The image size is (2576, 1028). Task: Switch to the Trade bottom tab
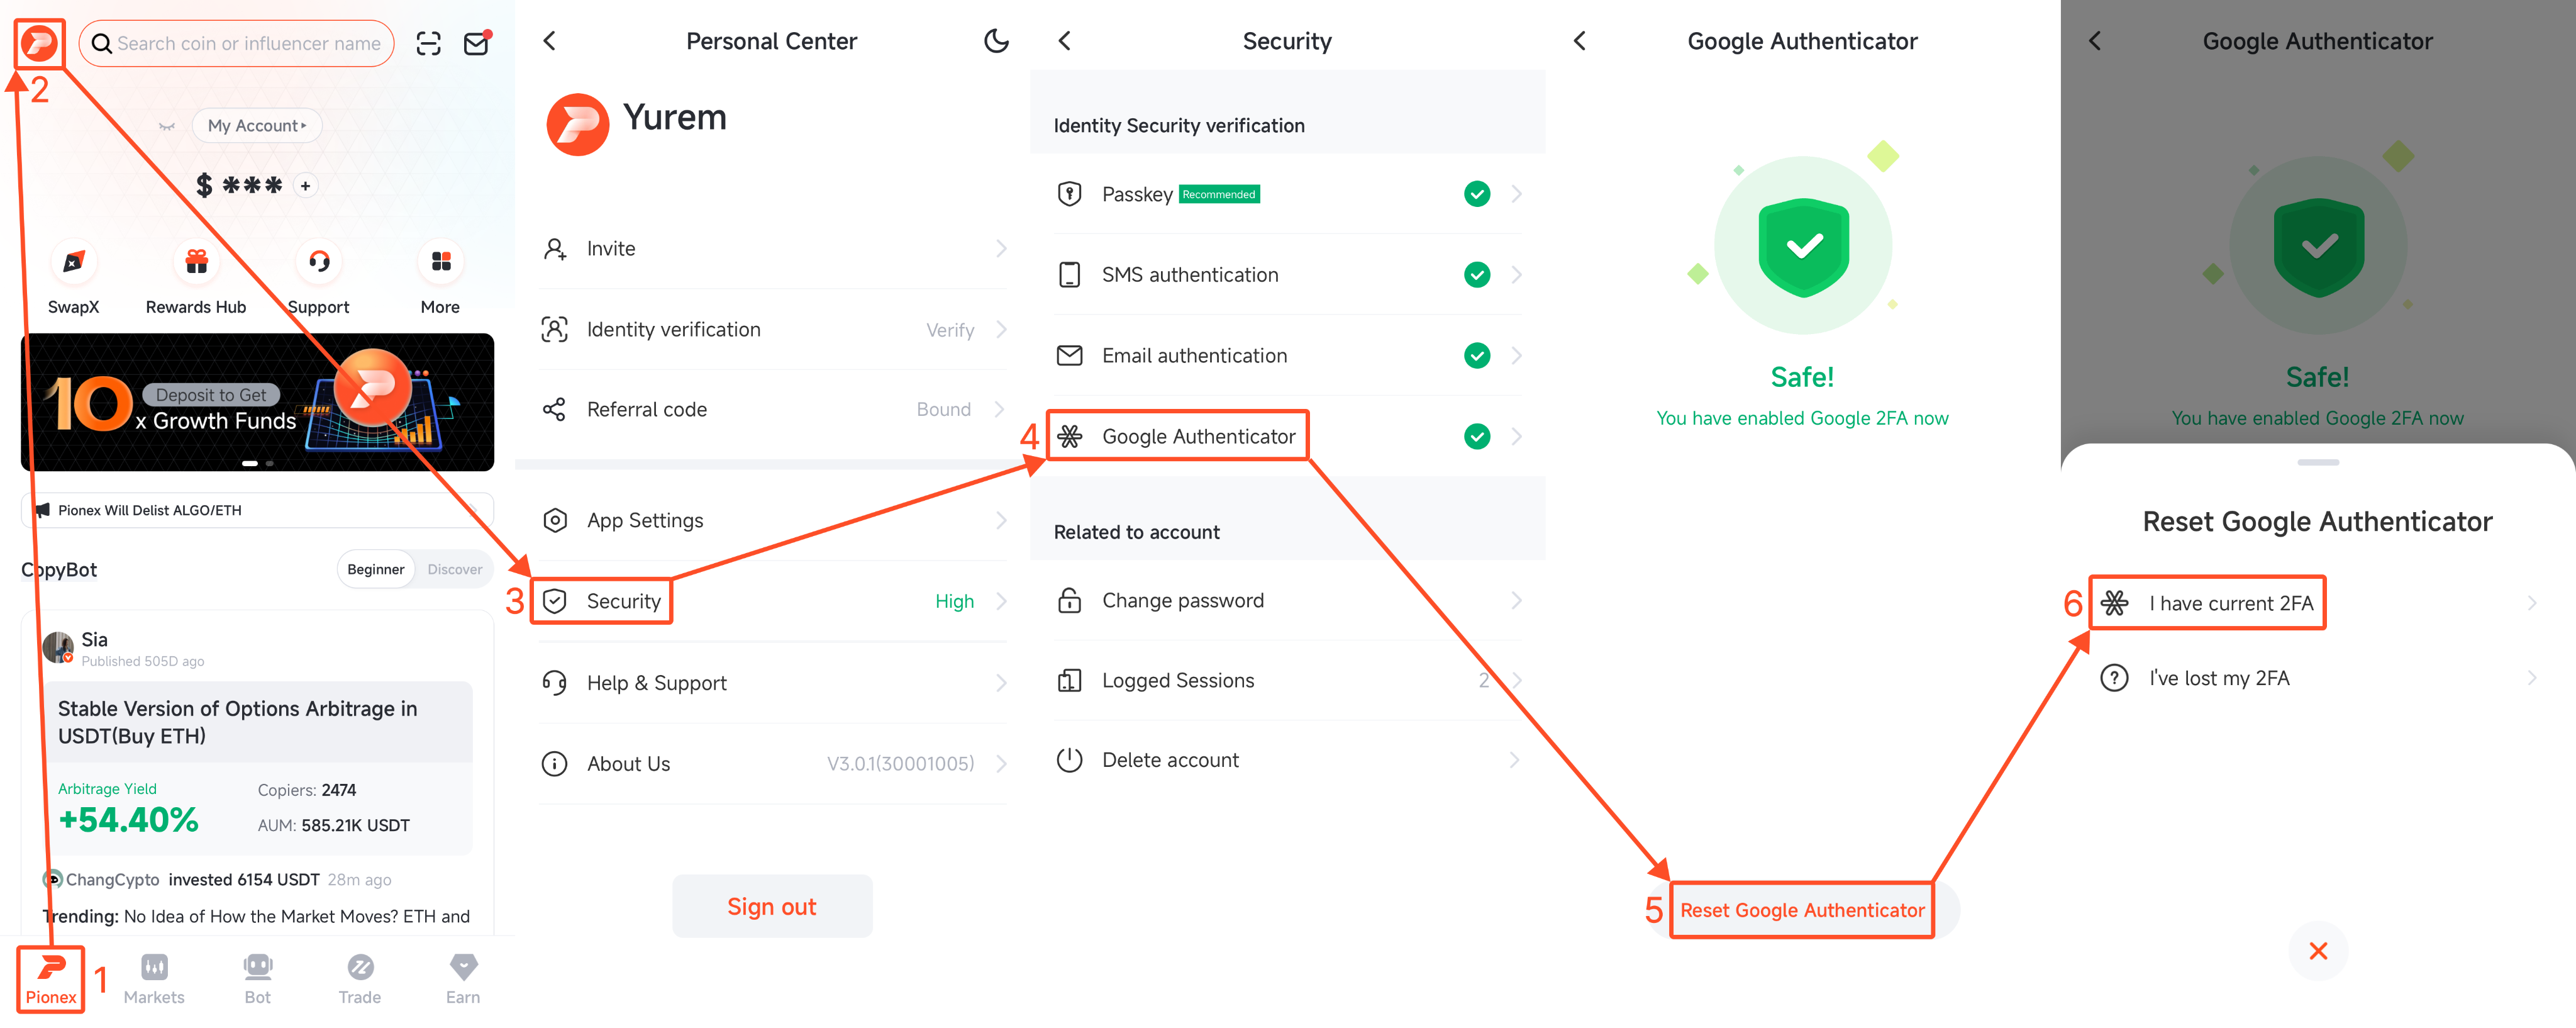360,979
